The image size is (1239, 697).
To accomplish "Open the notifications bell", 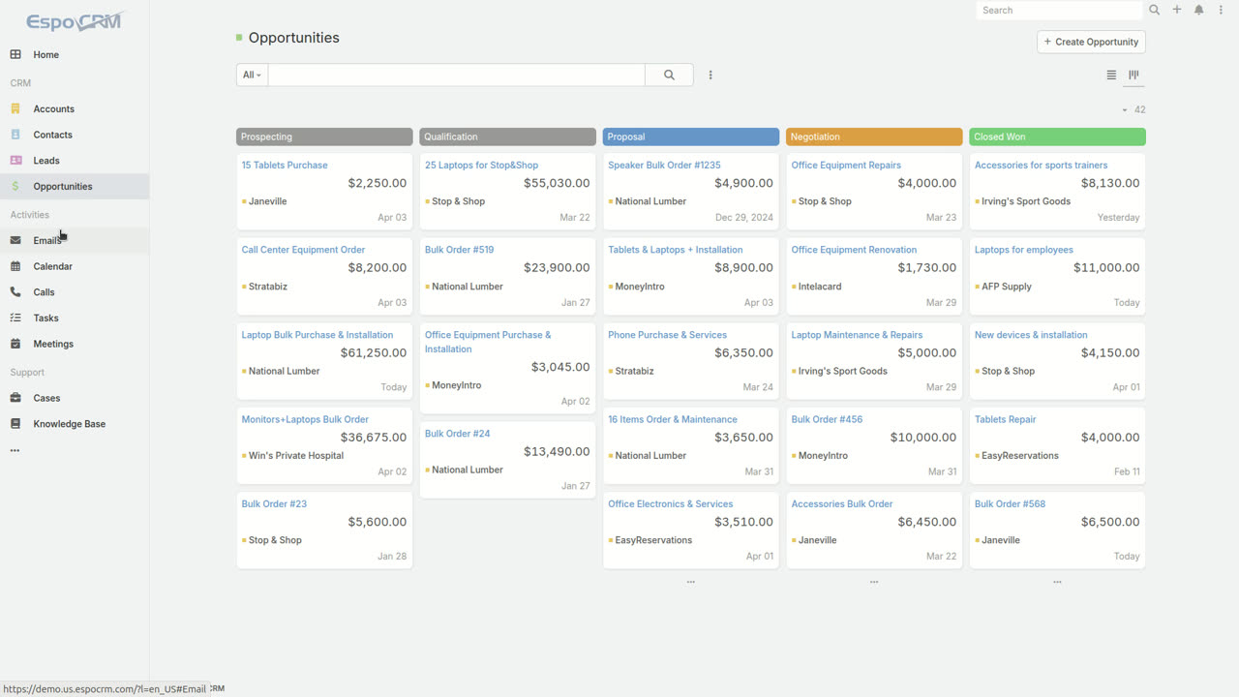I will click(x=1199, y=10).
